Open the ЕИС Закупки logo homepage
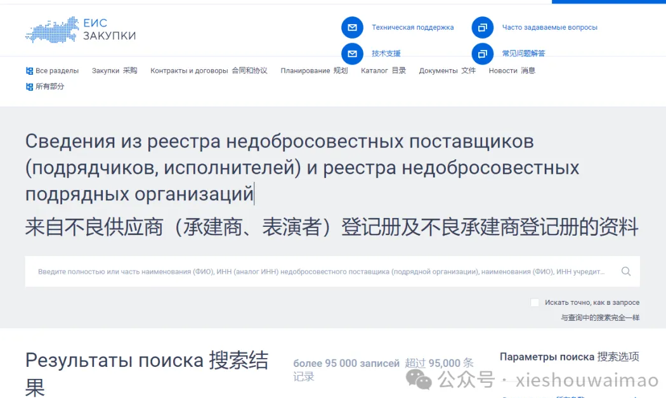666x398 pixels. click(81, 30)
